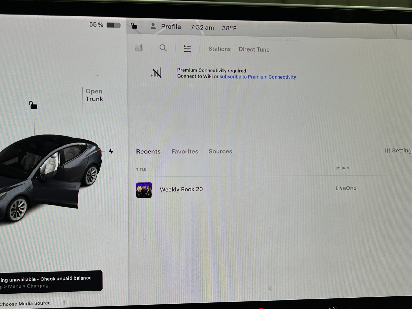412x309 pixels.
Task: Tap the lightning charge port icon beside car
Action: [111, 152]
